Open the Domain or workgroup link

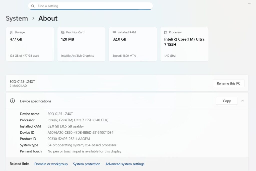coord(51,164)
